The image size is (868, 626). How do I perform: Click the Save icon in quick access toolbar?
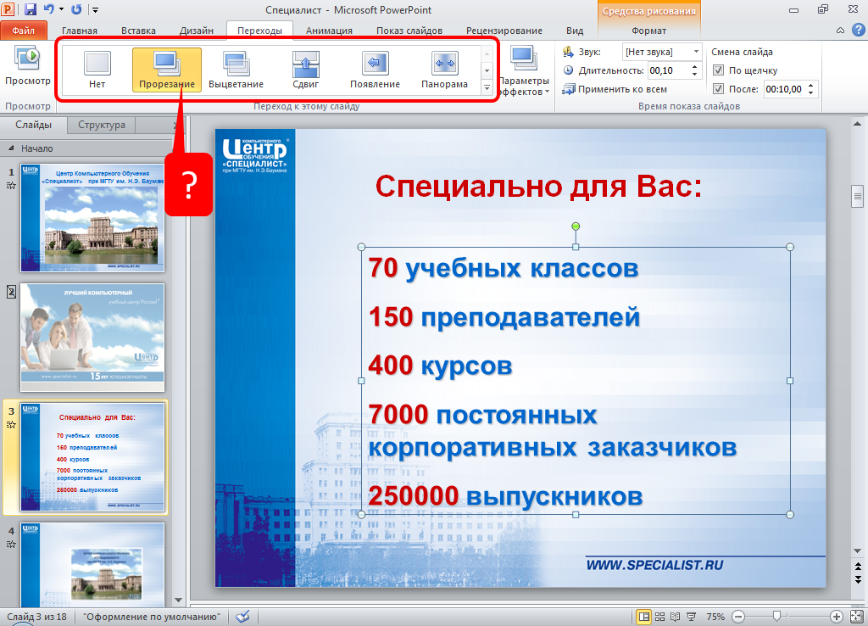[31, 10]
